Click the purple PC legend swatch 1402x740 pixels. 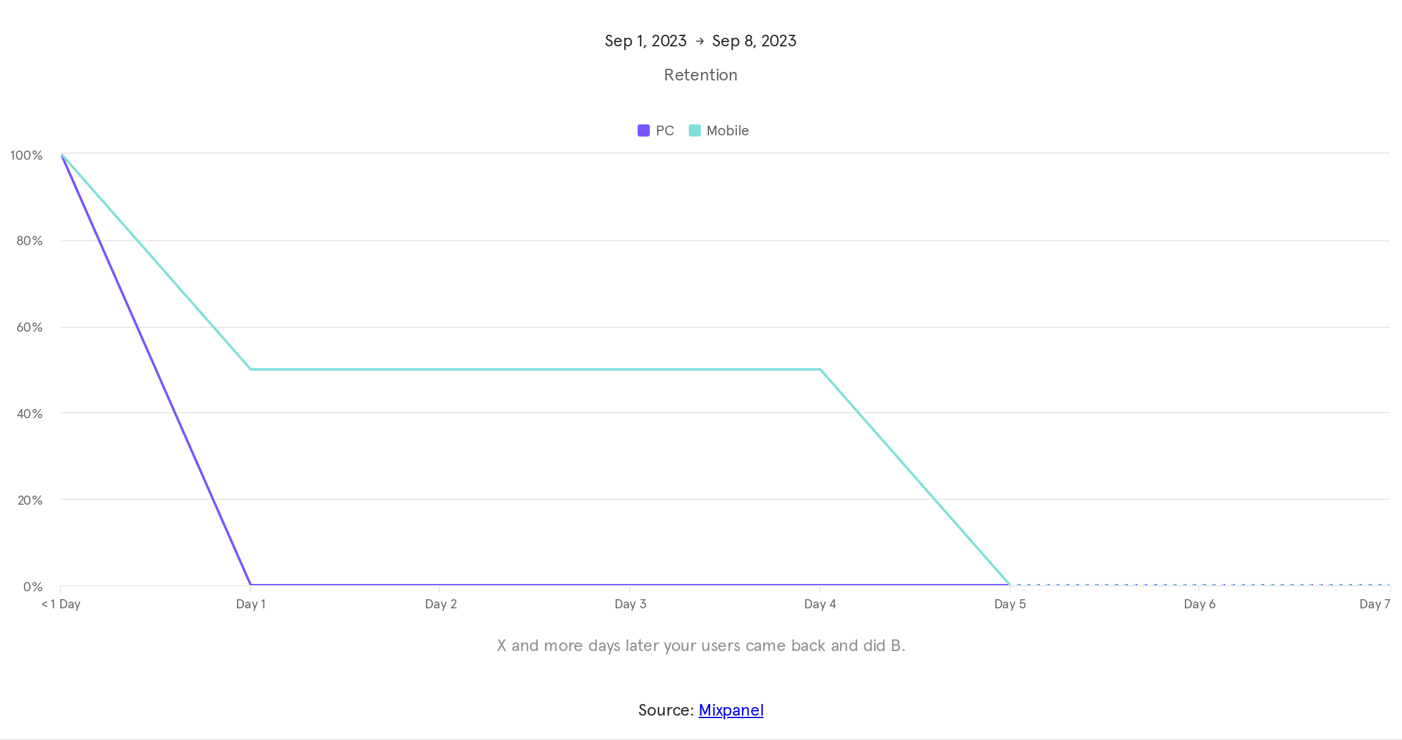click(643, 130)
